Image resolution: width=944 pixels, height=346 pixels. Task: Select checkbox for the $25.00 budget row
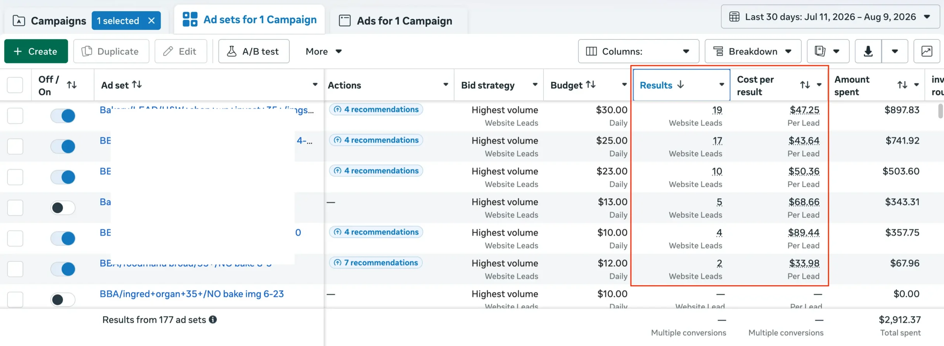(x=15, y=146)
